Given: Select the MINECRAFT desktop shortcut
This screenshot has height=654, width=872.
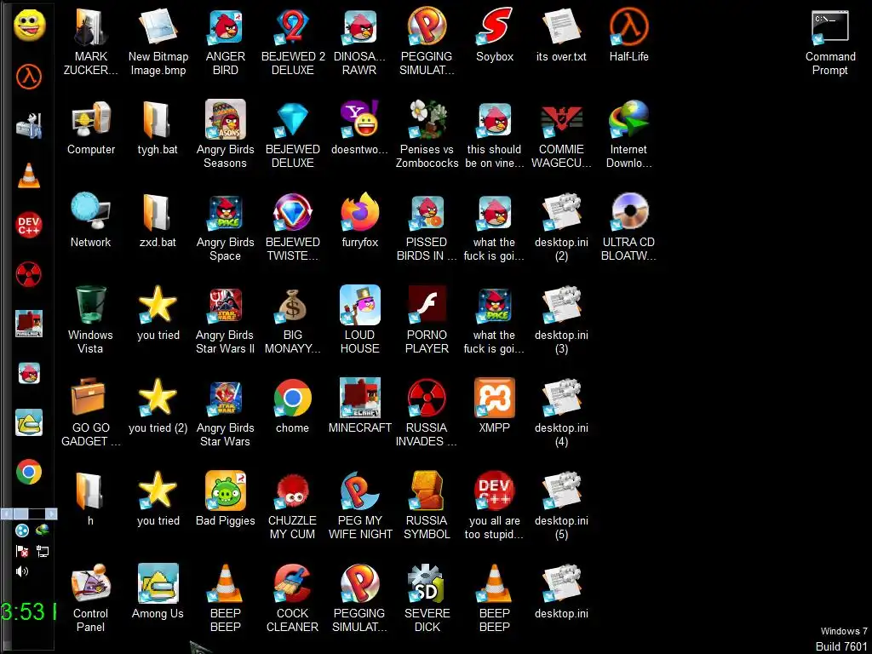Looking at the screenshot, I should coord(360,406).
